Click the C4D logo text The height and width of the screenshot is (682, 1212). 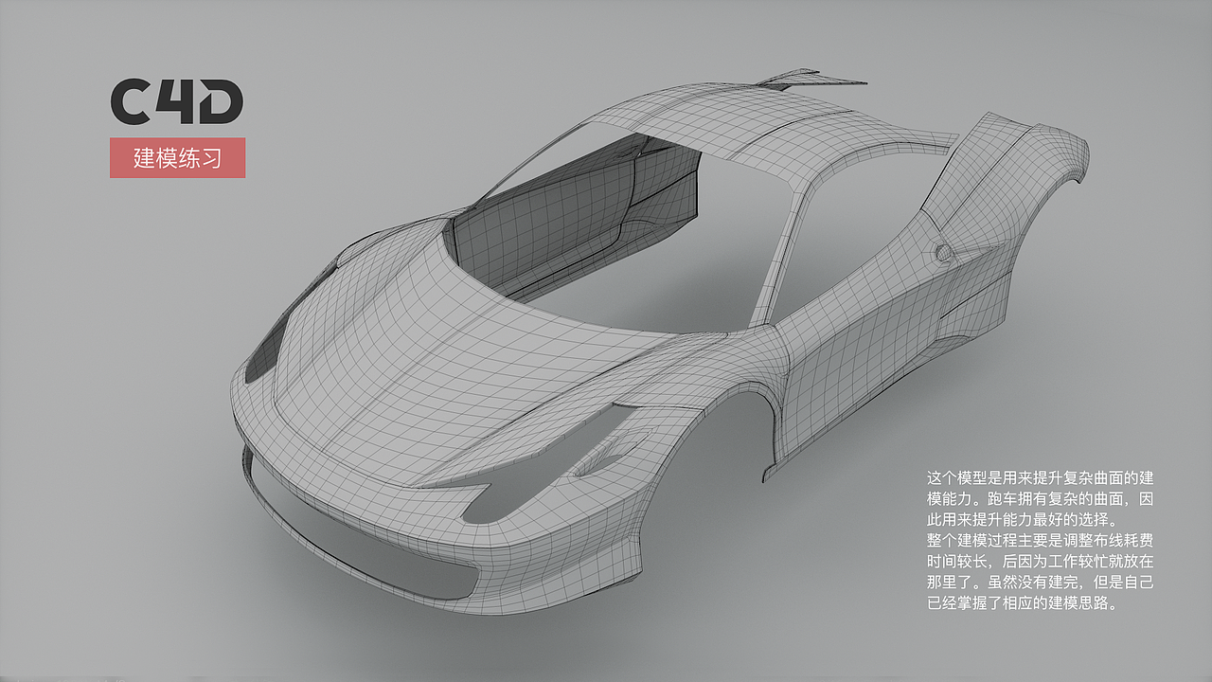pyautogui.click(x=177, y=103)
